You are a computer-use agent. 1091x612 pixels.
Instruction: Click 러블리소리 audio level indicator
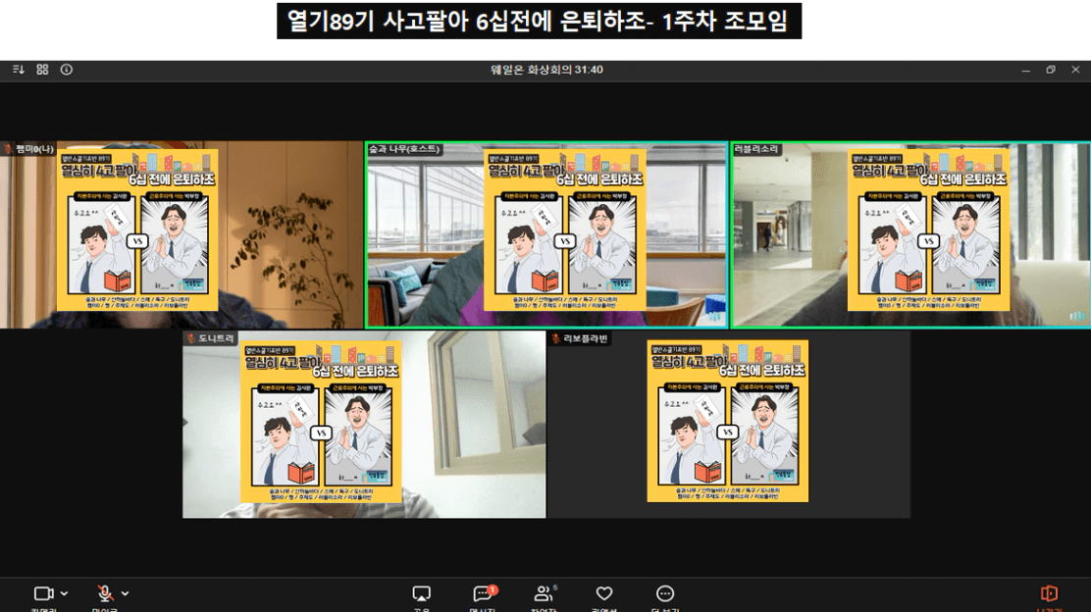pos(1076,317)
